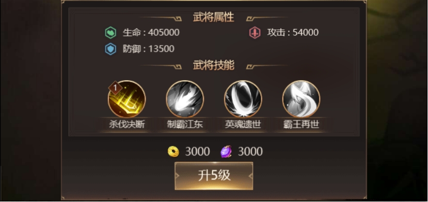Select the 杀伐决断 golden skill icon
Screen dimensions: 428x202
tap(127, 99)
